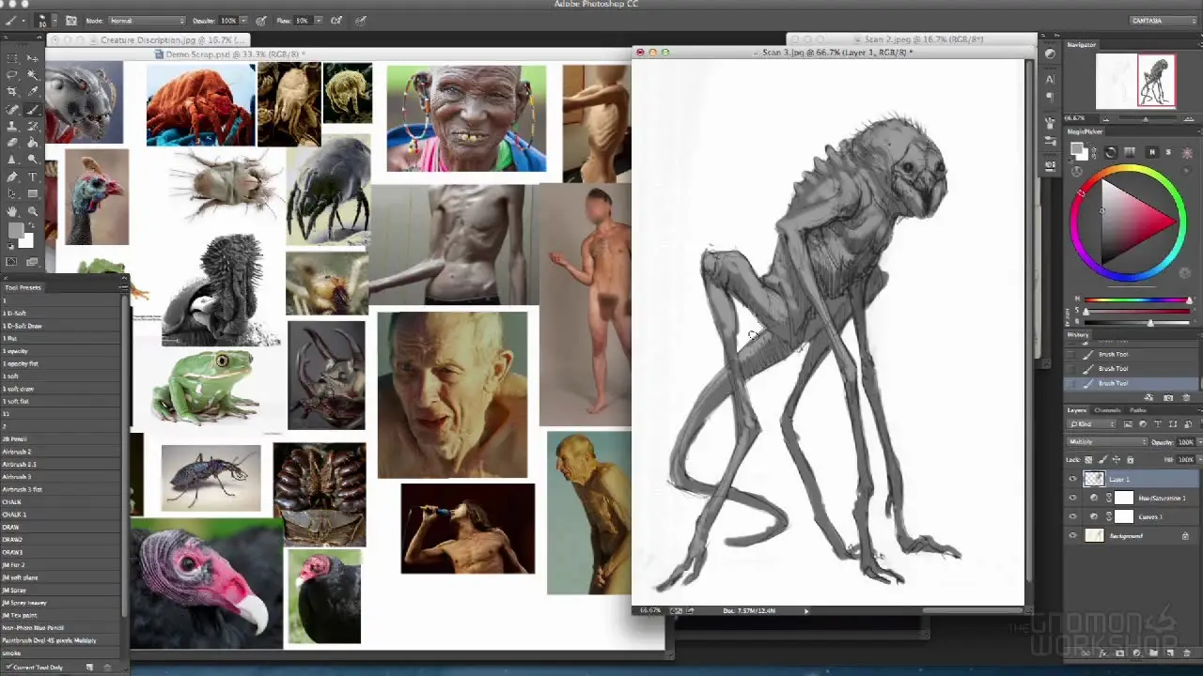Click the Navigator creature thumbnail
Screen dimensions: 1203x676
[x=1157, y=81]
